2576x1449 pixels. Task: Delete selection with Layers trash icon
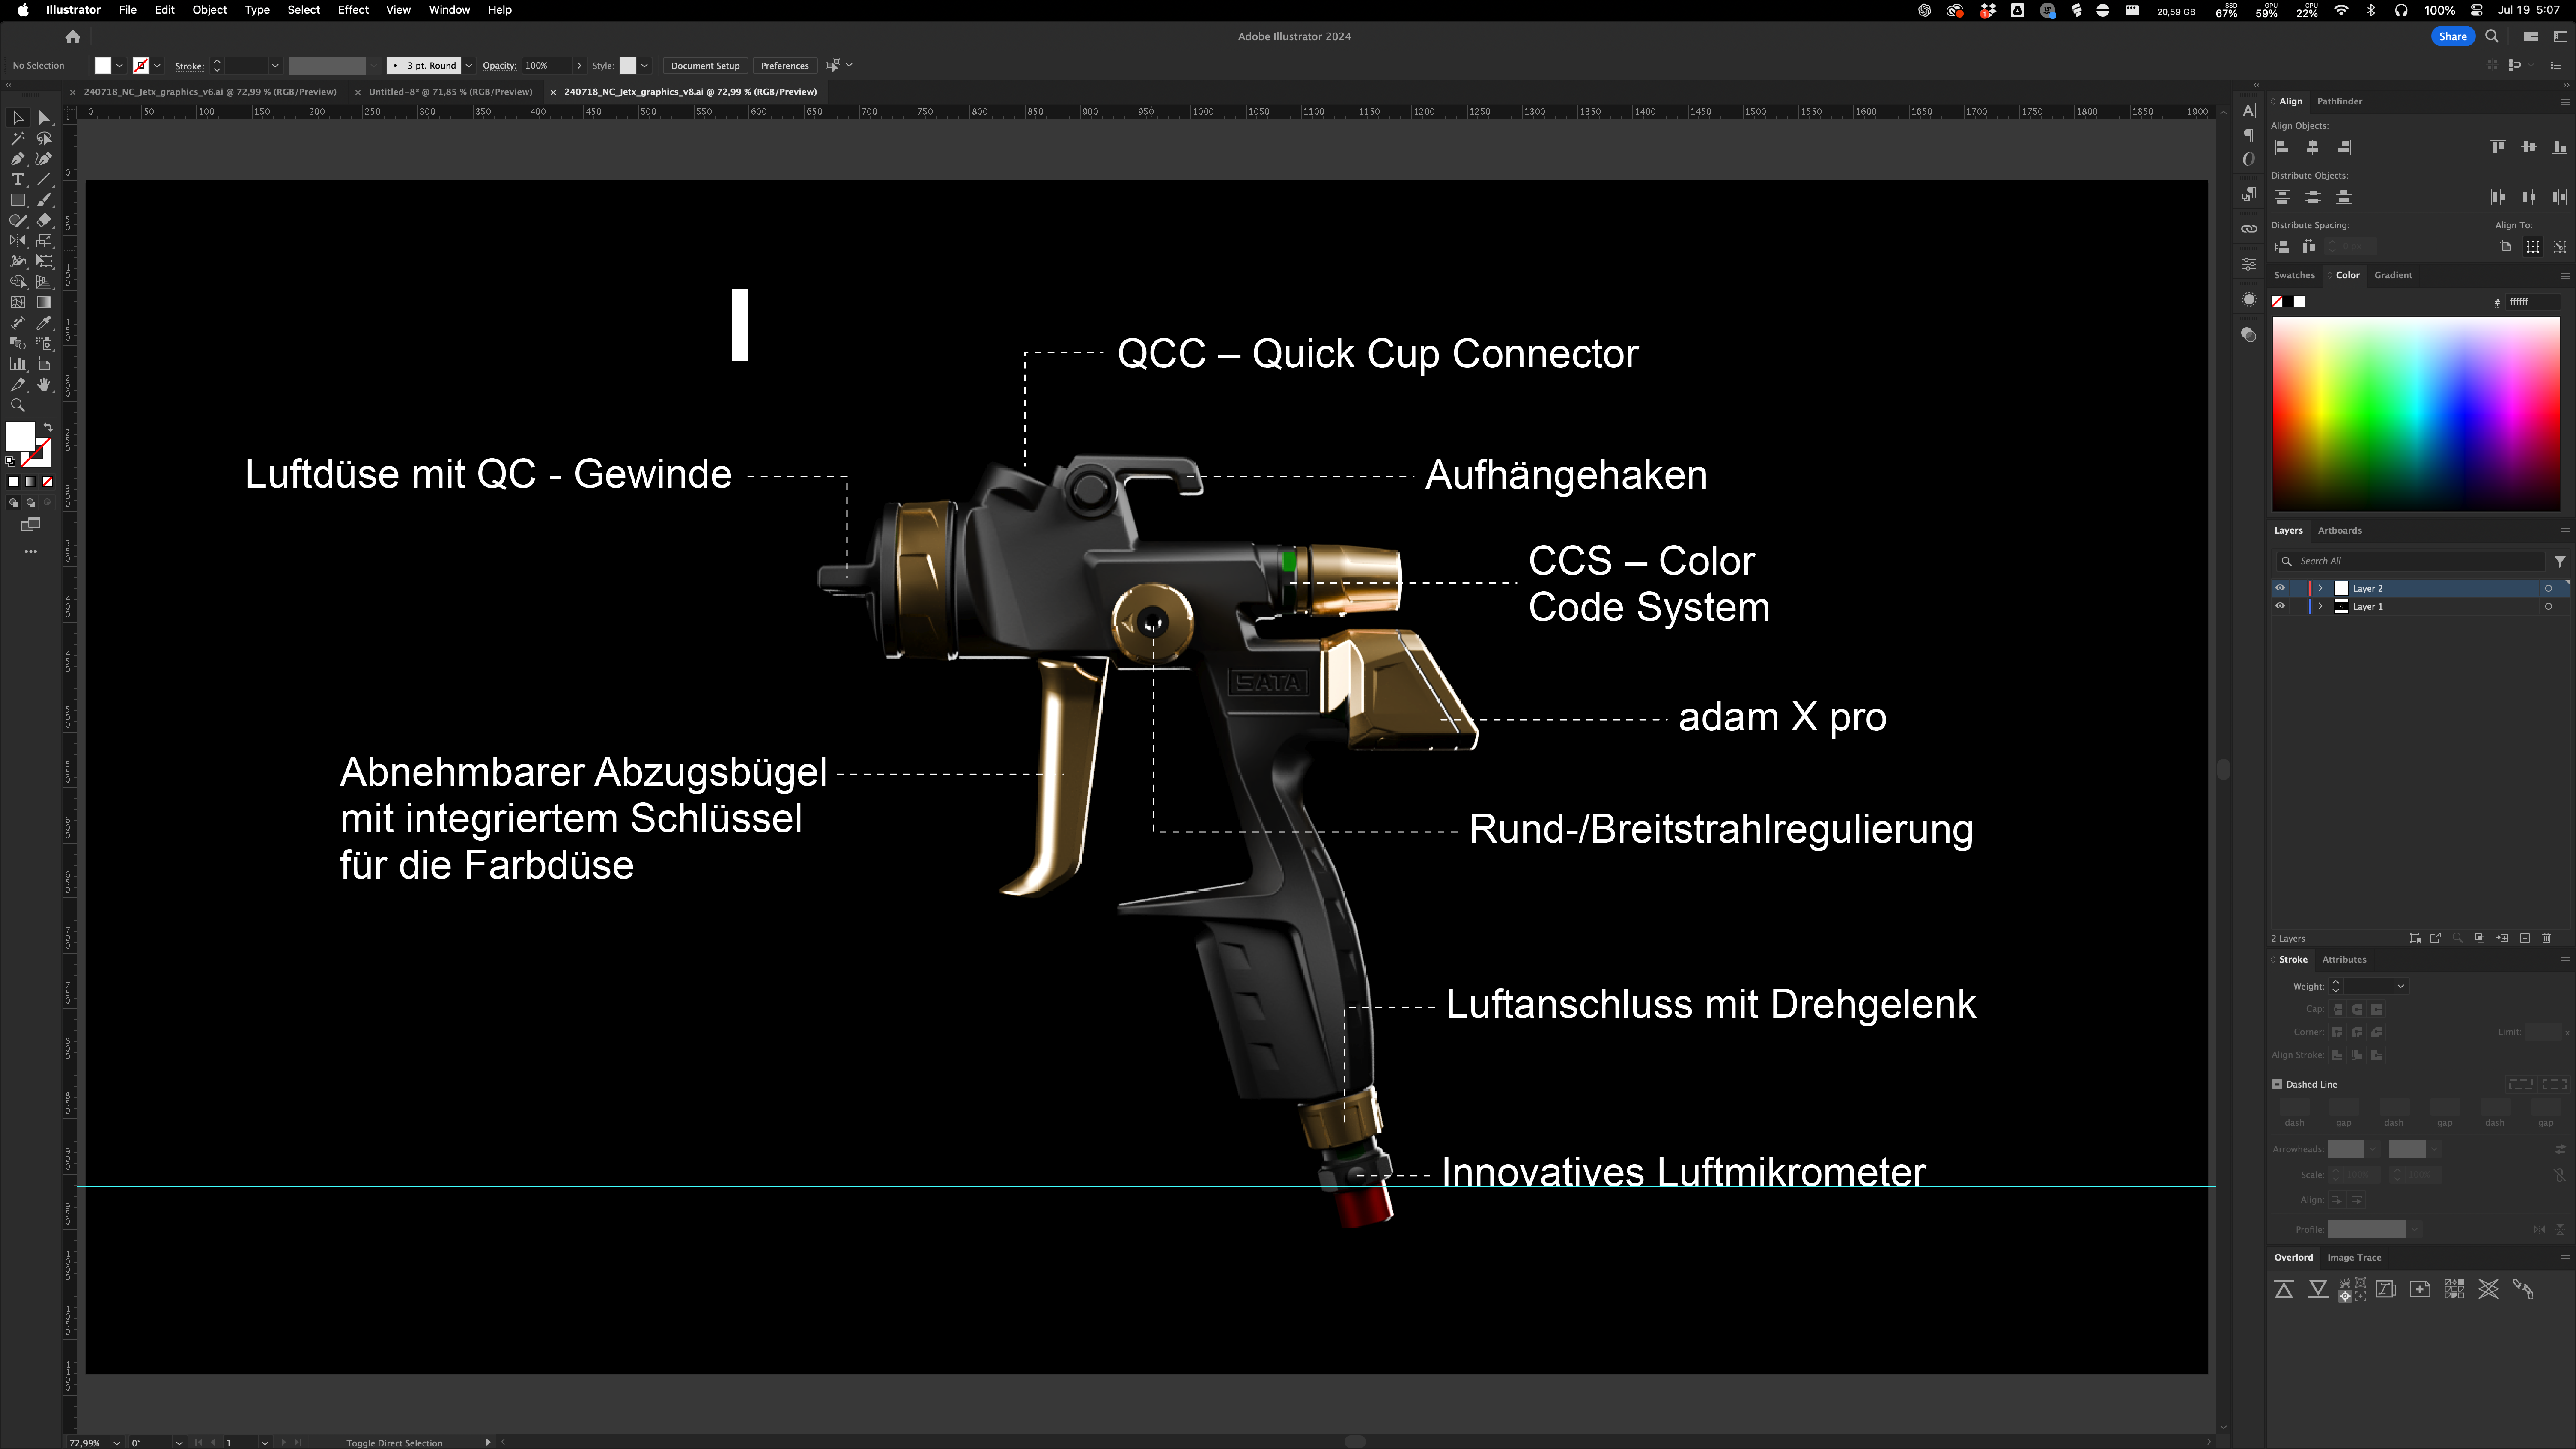coord(2547,938)
